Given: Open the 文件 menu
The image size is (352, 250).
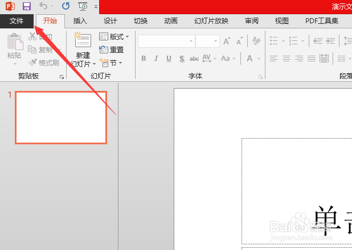Looking at the screenshot, I should click(x=17, y=21).
